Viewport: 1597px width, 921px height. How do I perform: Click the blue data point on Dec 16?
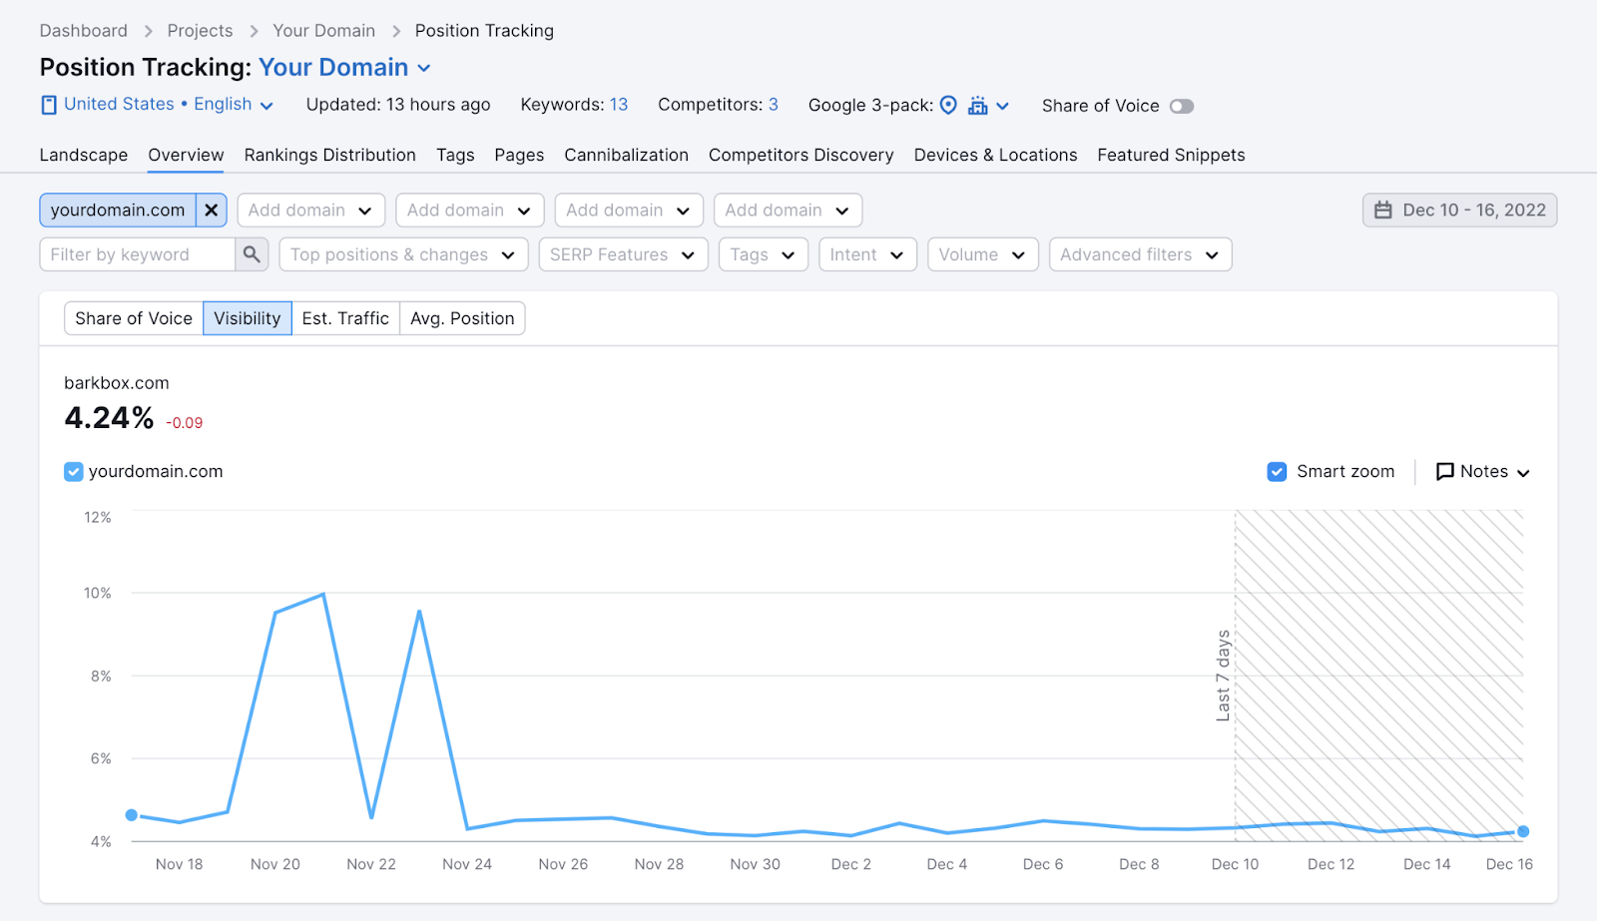[1522, 830]
